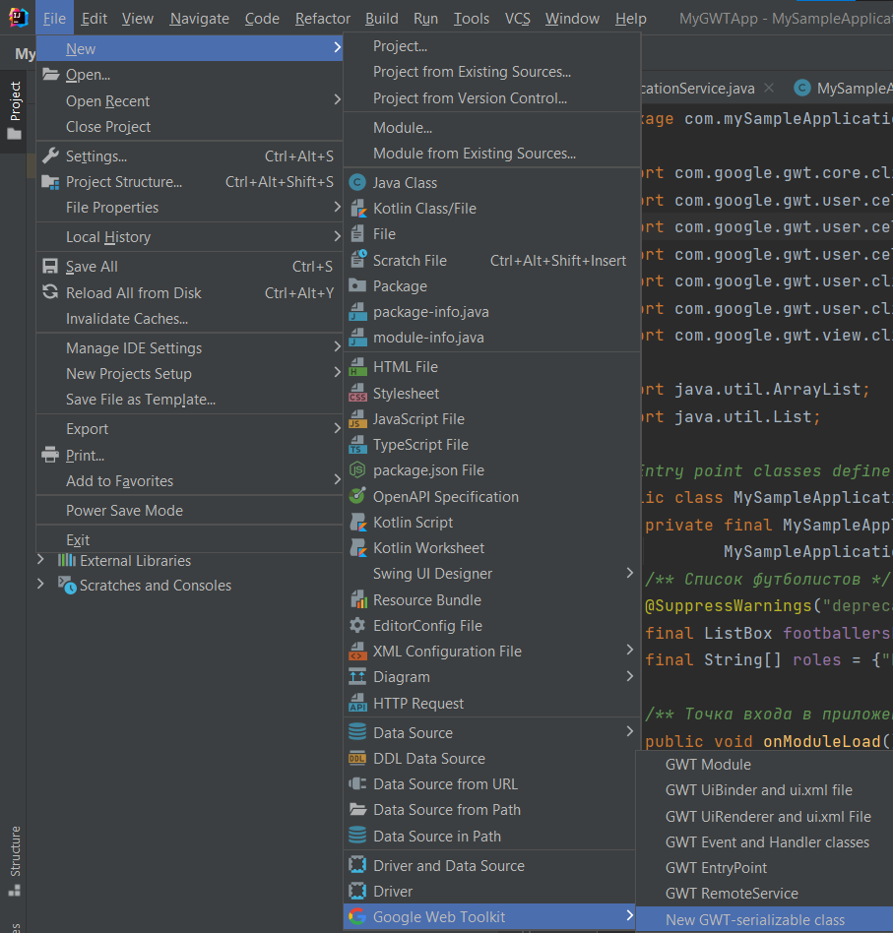Click the HTML File icon
This screenshot has width=893, height=933.
tap(357, 366)
